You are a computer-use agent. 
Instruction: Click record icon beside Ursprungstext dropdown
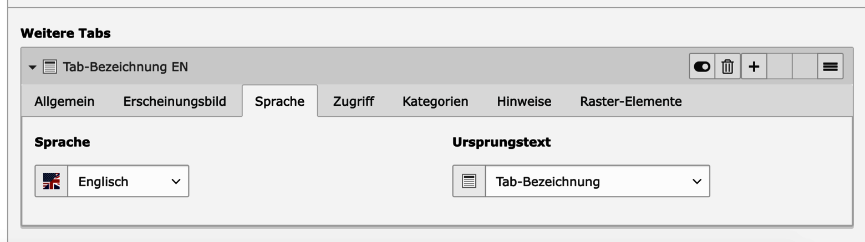tap(469, 181)
